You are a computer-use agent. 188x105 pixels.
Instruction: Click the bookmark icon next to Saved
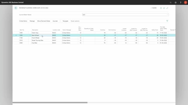click(161, 8)
